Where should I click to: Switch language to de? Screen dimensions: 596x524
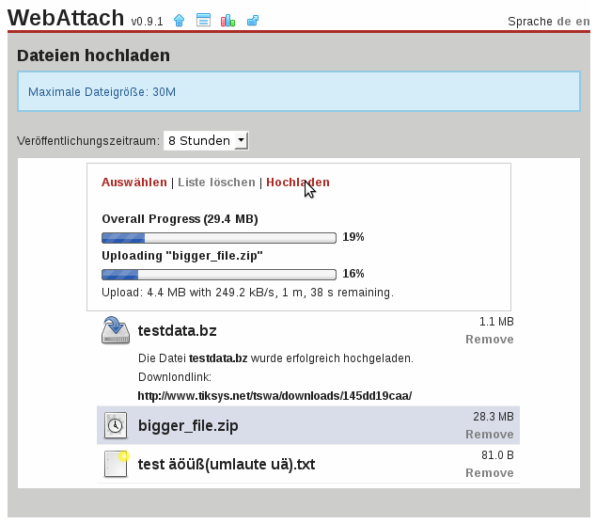(x=564, y=22)
